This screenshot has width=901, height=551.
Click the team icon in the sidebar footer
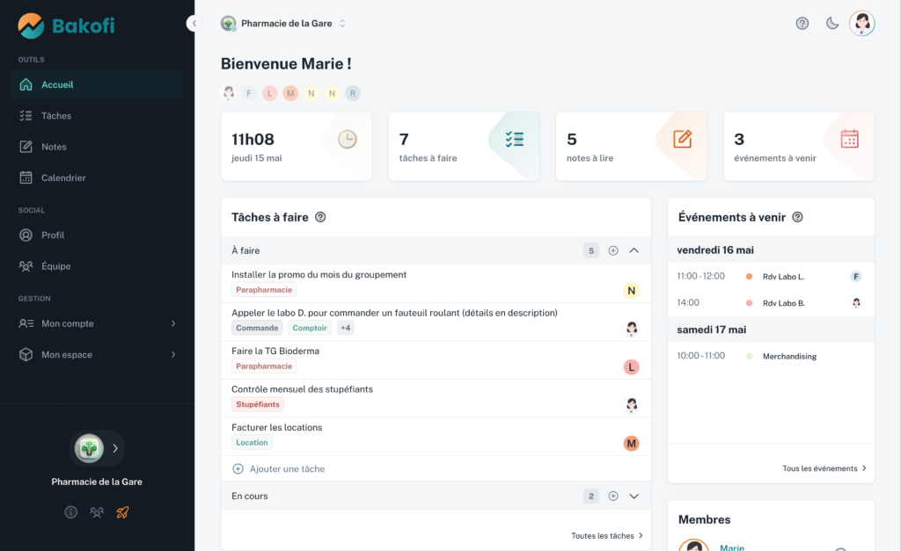pyautogui.click(x=97, y=512)
